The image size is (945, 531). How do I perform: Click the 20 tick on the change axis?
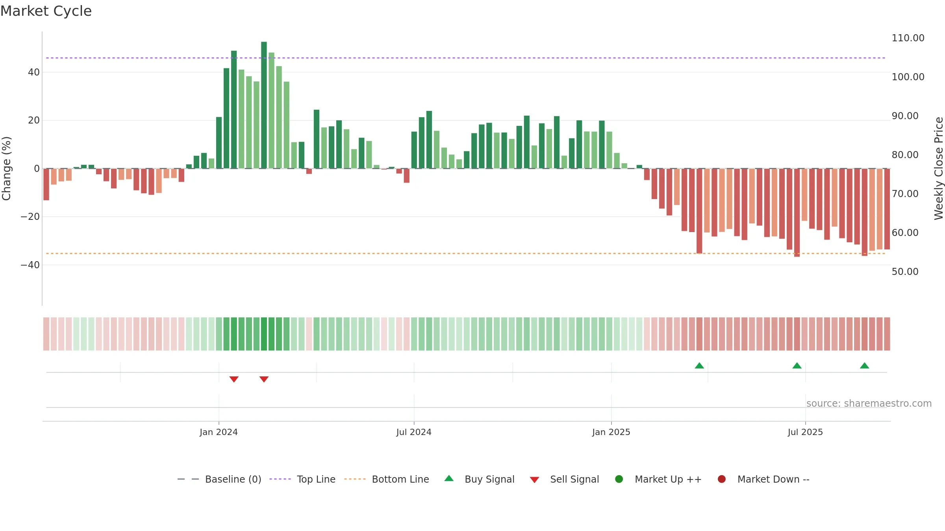[34, 120]
